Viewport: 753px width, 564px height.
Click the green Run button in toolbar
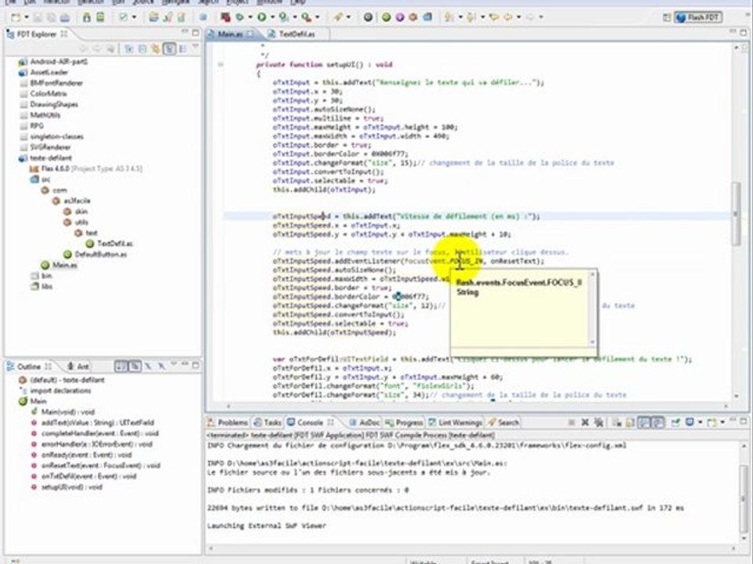(x=260, y=16)
